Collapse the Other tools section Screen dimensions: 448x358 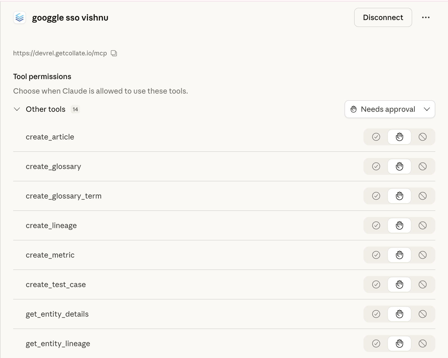[17, 109]
